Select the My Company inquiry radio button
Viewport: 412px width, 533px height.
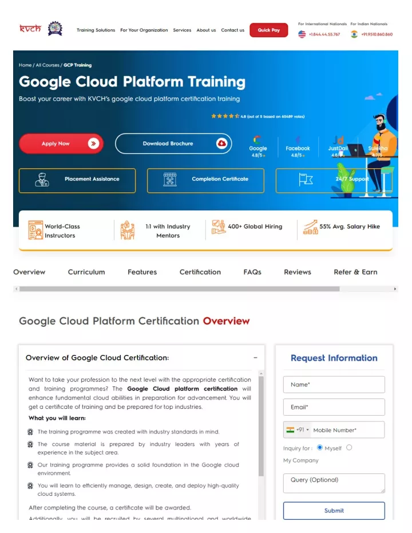349,448
